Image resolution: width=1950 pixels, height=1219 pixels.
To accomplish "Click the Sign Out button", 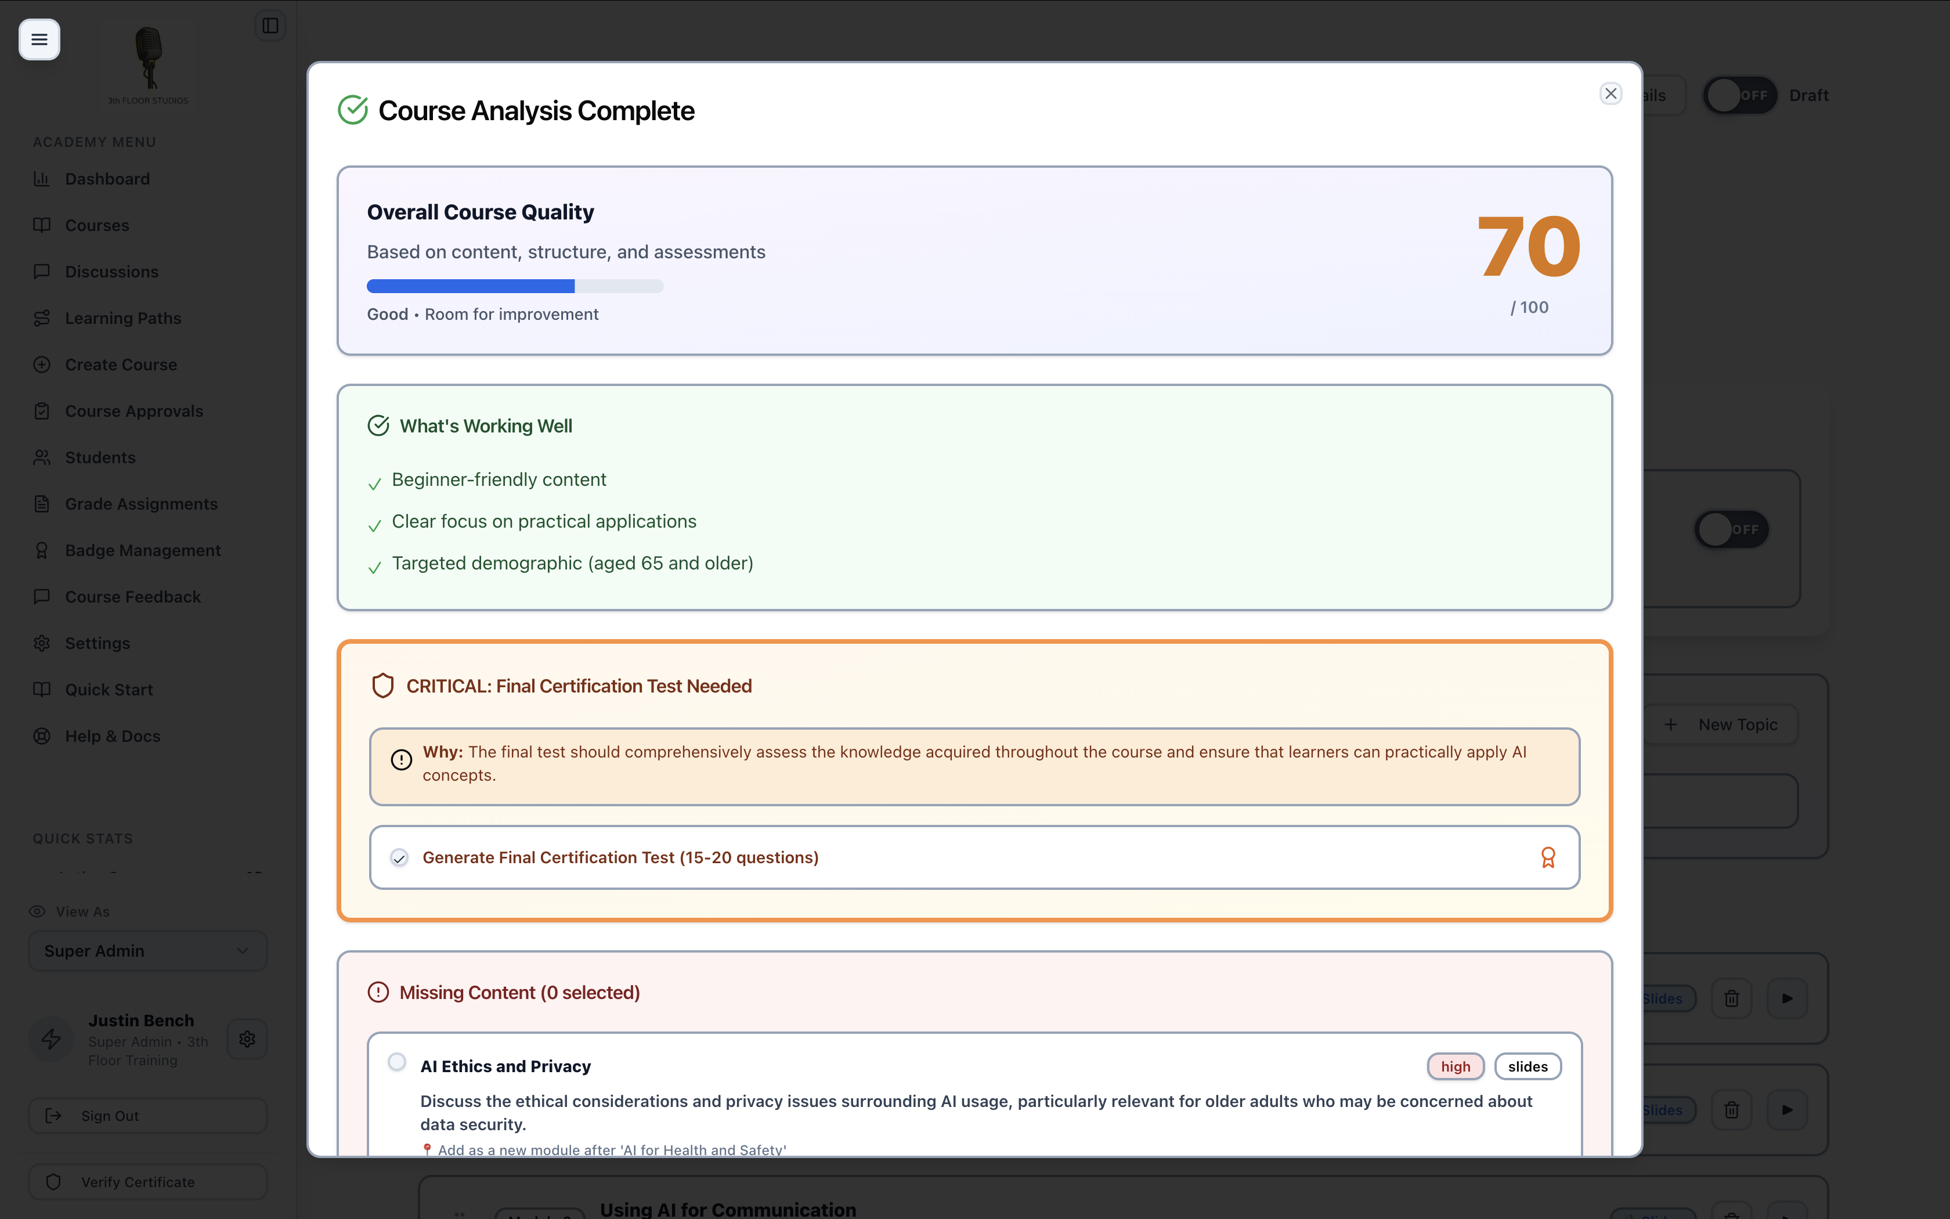I will 147,1116.
